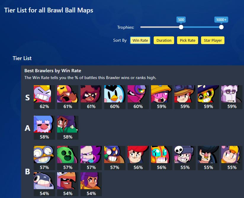Click the Tier List heading
This screenshot has width=244, height=198.
tap(22, 58)
